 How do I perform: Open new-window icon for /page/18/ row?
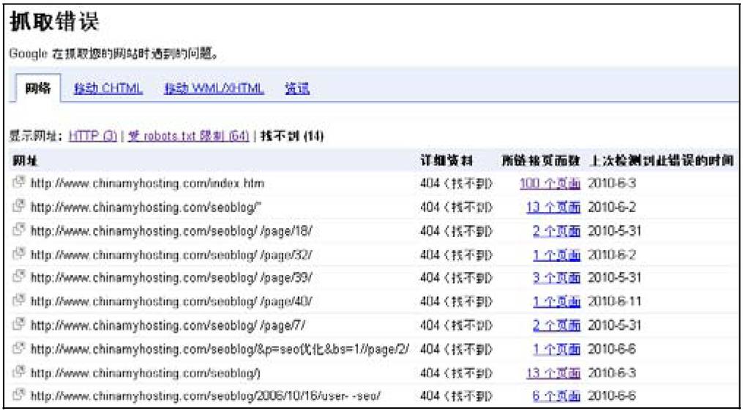(20, 230)
